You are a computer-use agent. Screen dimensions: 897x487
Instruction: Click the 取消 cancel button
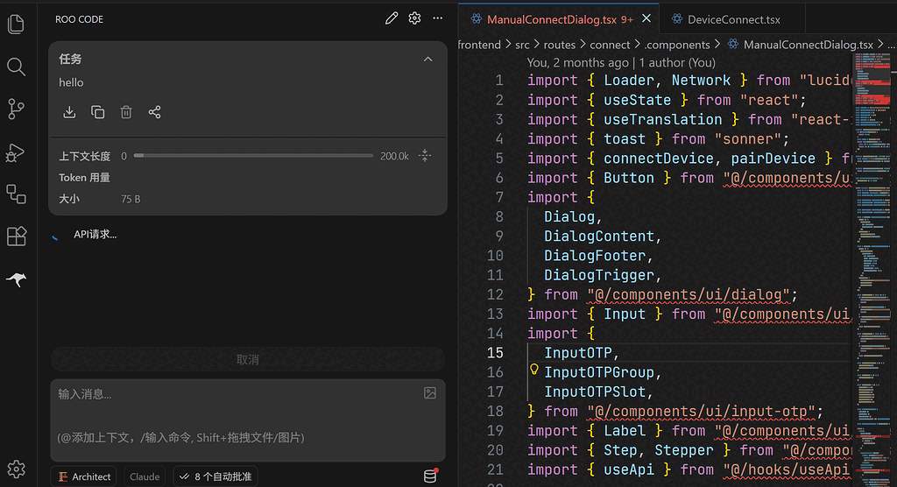tap(248, 359)
